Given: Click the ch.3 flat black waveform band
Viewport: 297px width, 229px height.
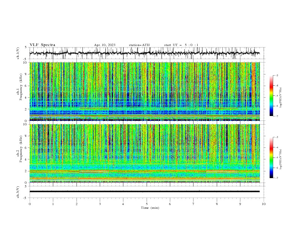Looking at the screenshot, I should tap(144, 192).
